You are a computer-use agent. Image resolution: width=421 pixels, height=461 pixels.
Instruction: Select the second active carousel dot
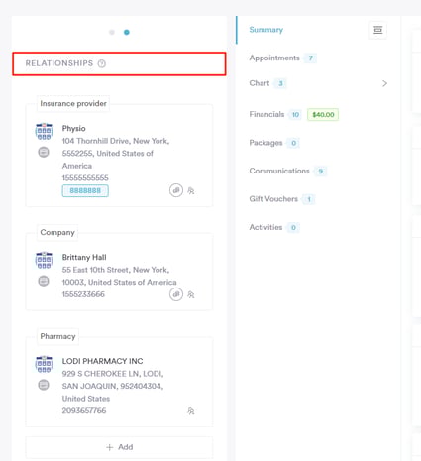click(x=127, y=32)
